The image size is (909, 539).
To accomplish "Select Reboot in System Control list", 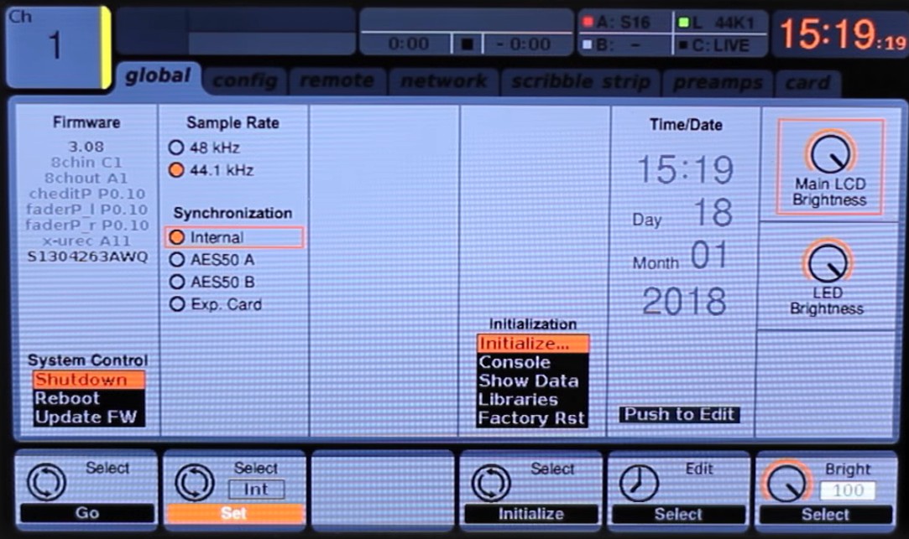I will tap(67, 399).
